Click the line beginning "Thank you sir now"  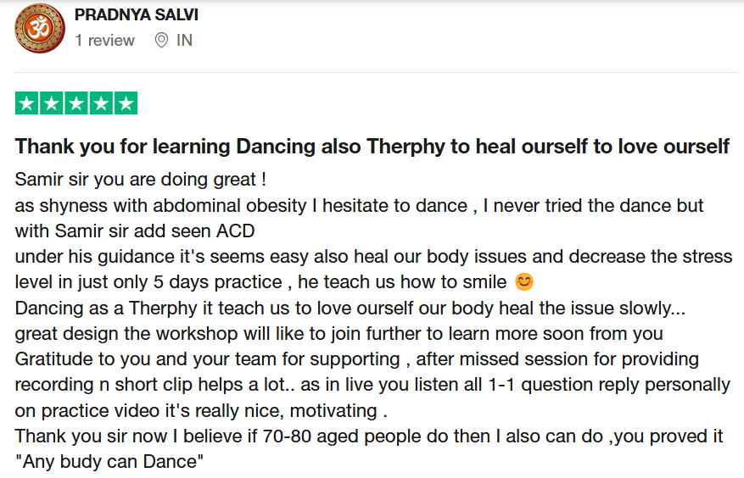click(x=369, y=436)
